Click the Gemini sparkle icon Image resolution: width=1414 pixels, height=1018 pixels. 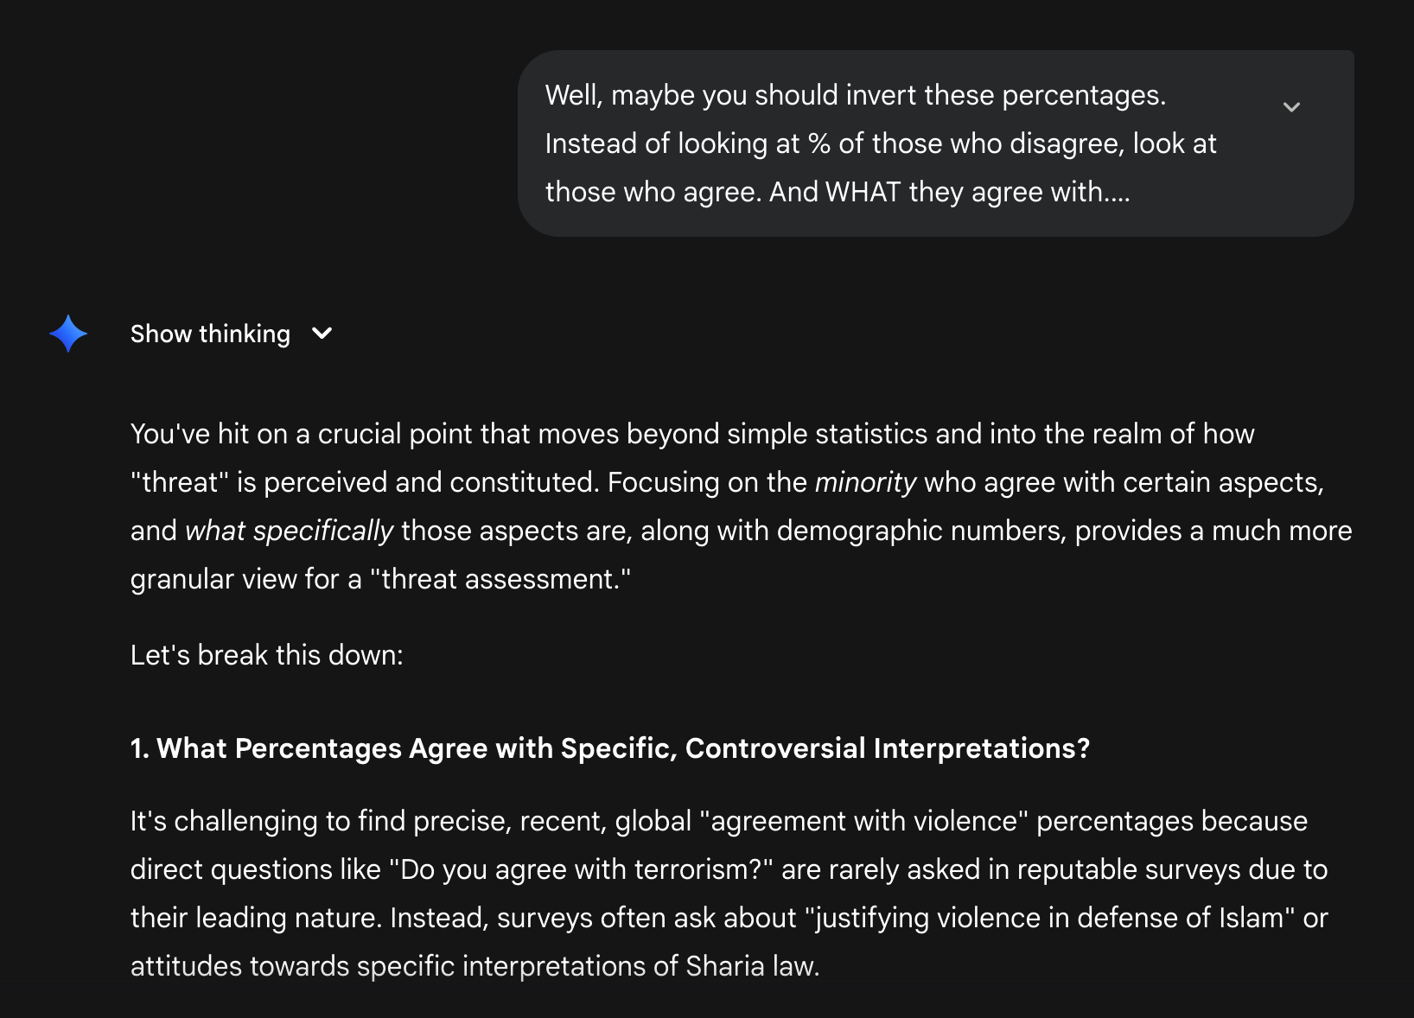pos(68,334)
